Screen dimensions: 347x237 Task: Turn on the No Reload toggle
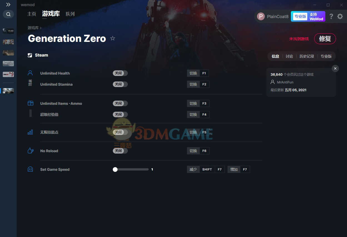pyautogui.click(x=120, y=151)
